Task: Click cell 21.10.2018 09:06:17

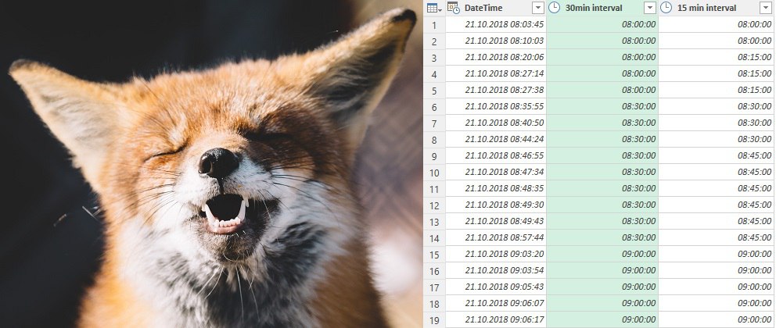Action: click(496, 319)
